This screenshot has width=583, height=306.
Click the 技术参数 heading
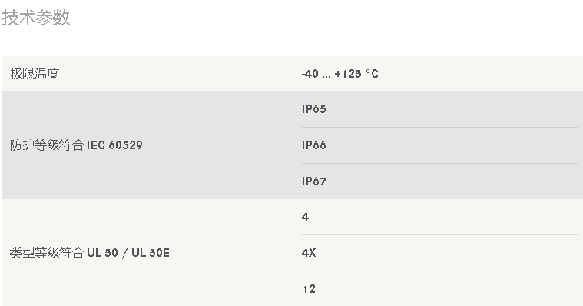pos(36,18)
